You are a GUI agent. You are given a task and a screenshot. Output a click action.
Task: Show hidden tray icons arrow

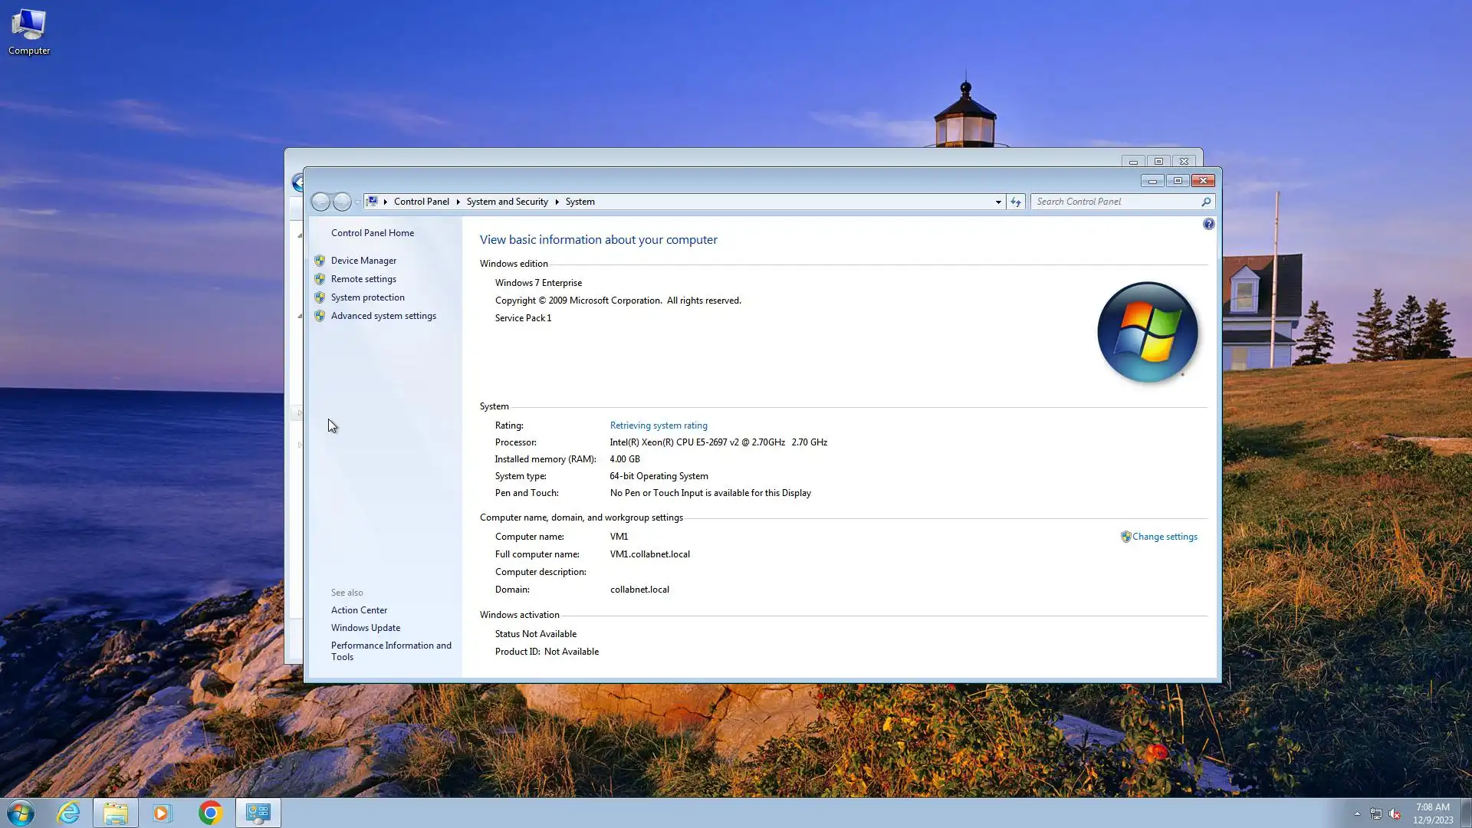pyautogui.click(x=1356, y=813)
